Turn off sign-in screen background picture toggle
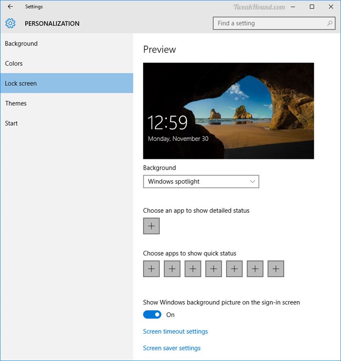341x361 pixels. pyautogui.click(x=152, y=315)
